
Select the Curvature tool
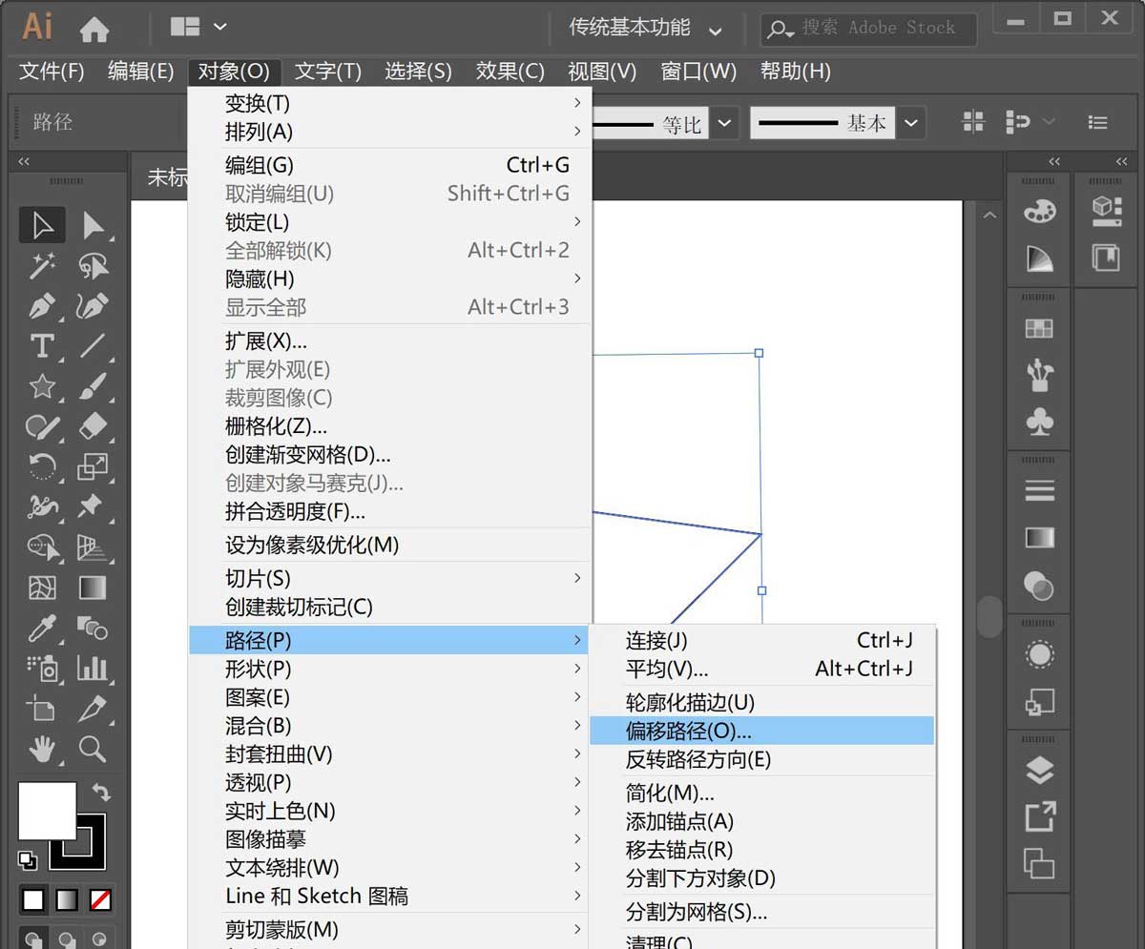pos(93,307)
